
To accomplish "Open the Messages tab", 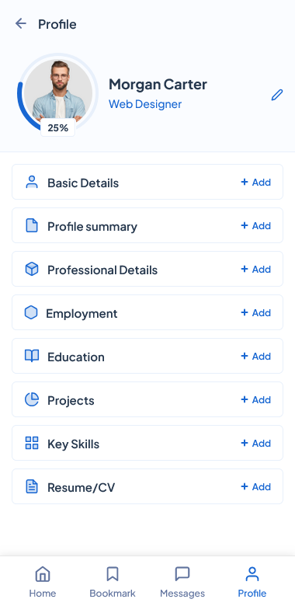I will (182, 582).
